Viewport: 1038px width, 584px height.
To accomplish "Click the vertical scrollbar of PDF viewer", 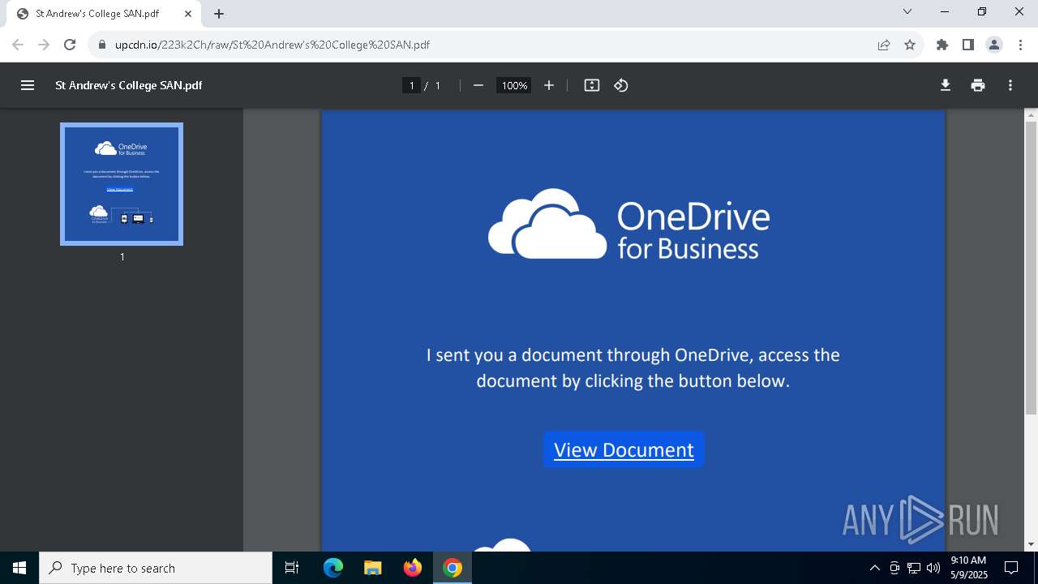I will coord(1031,268).
